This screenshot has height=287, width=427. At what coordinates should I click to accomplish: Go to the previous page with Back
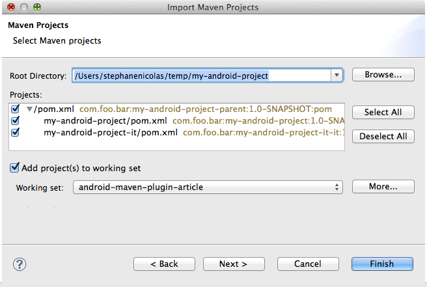[164, 264]
